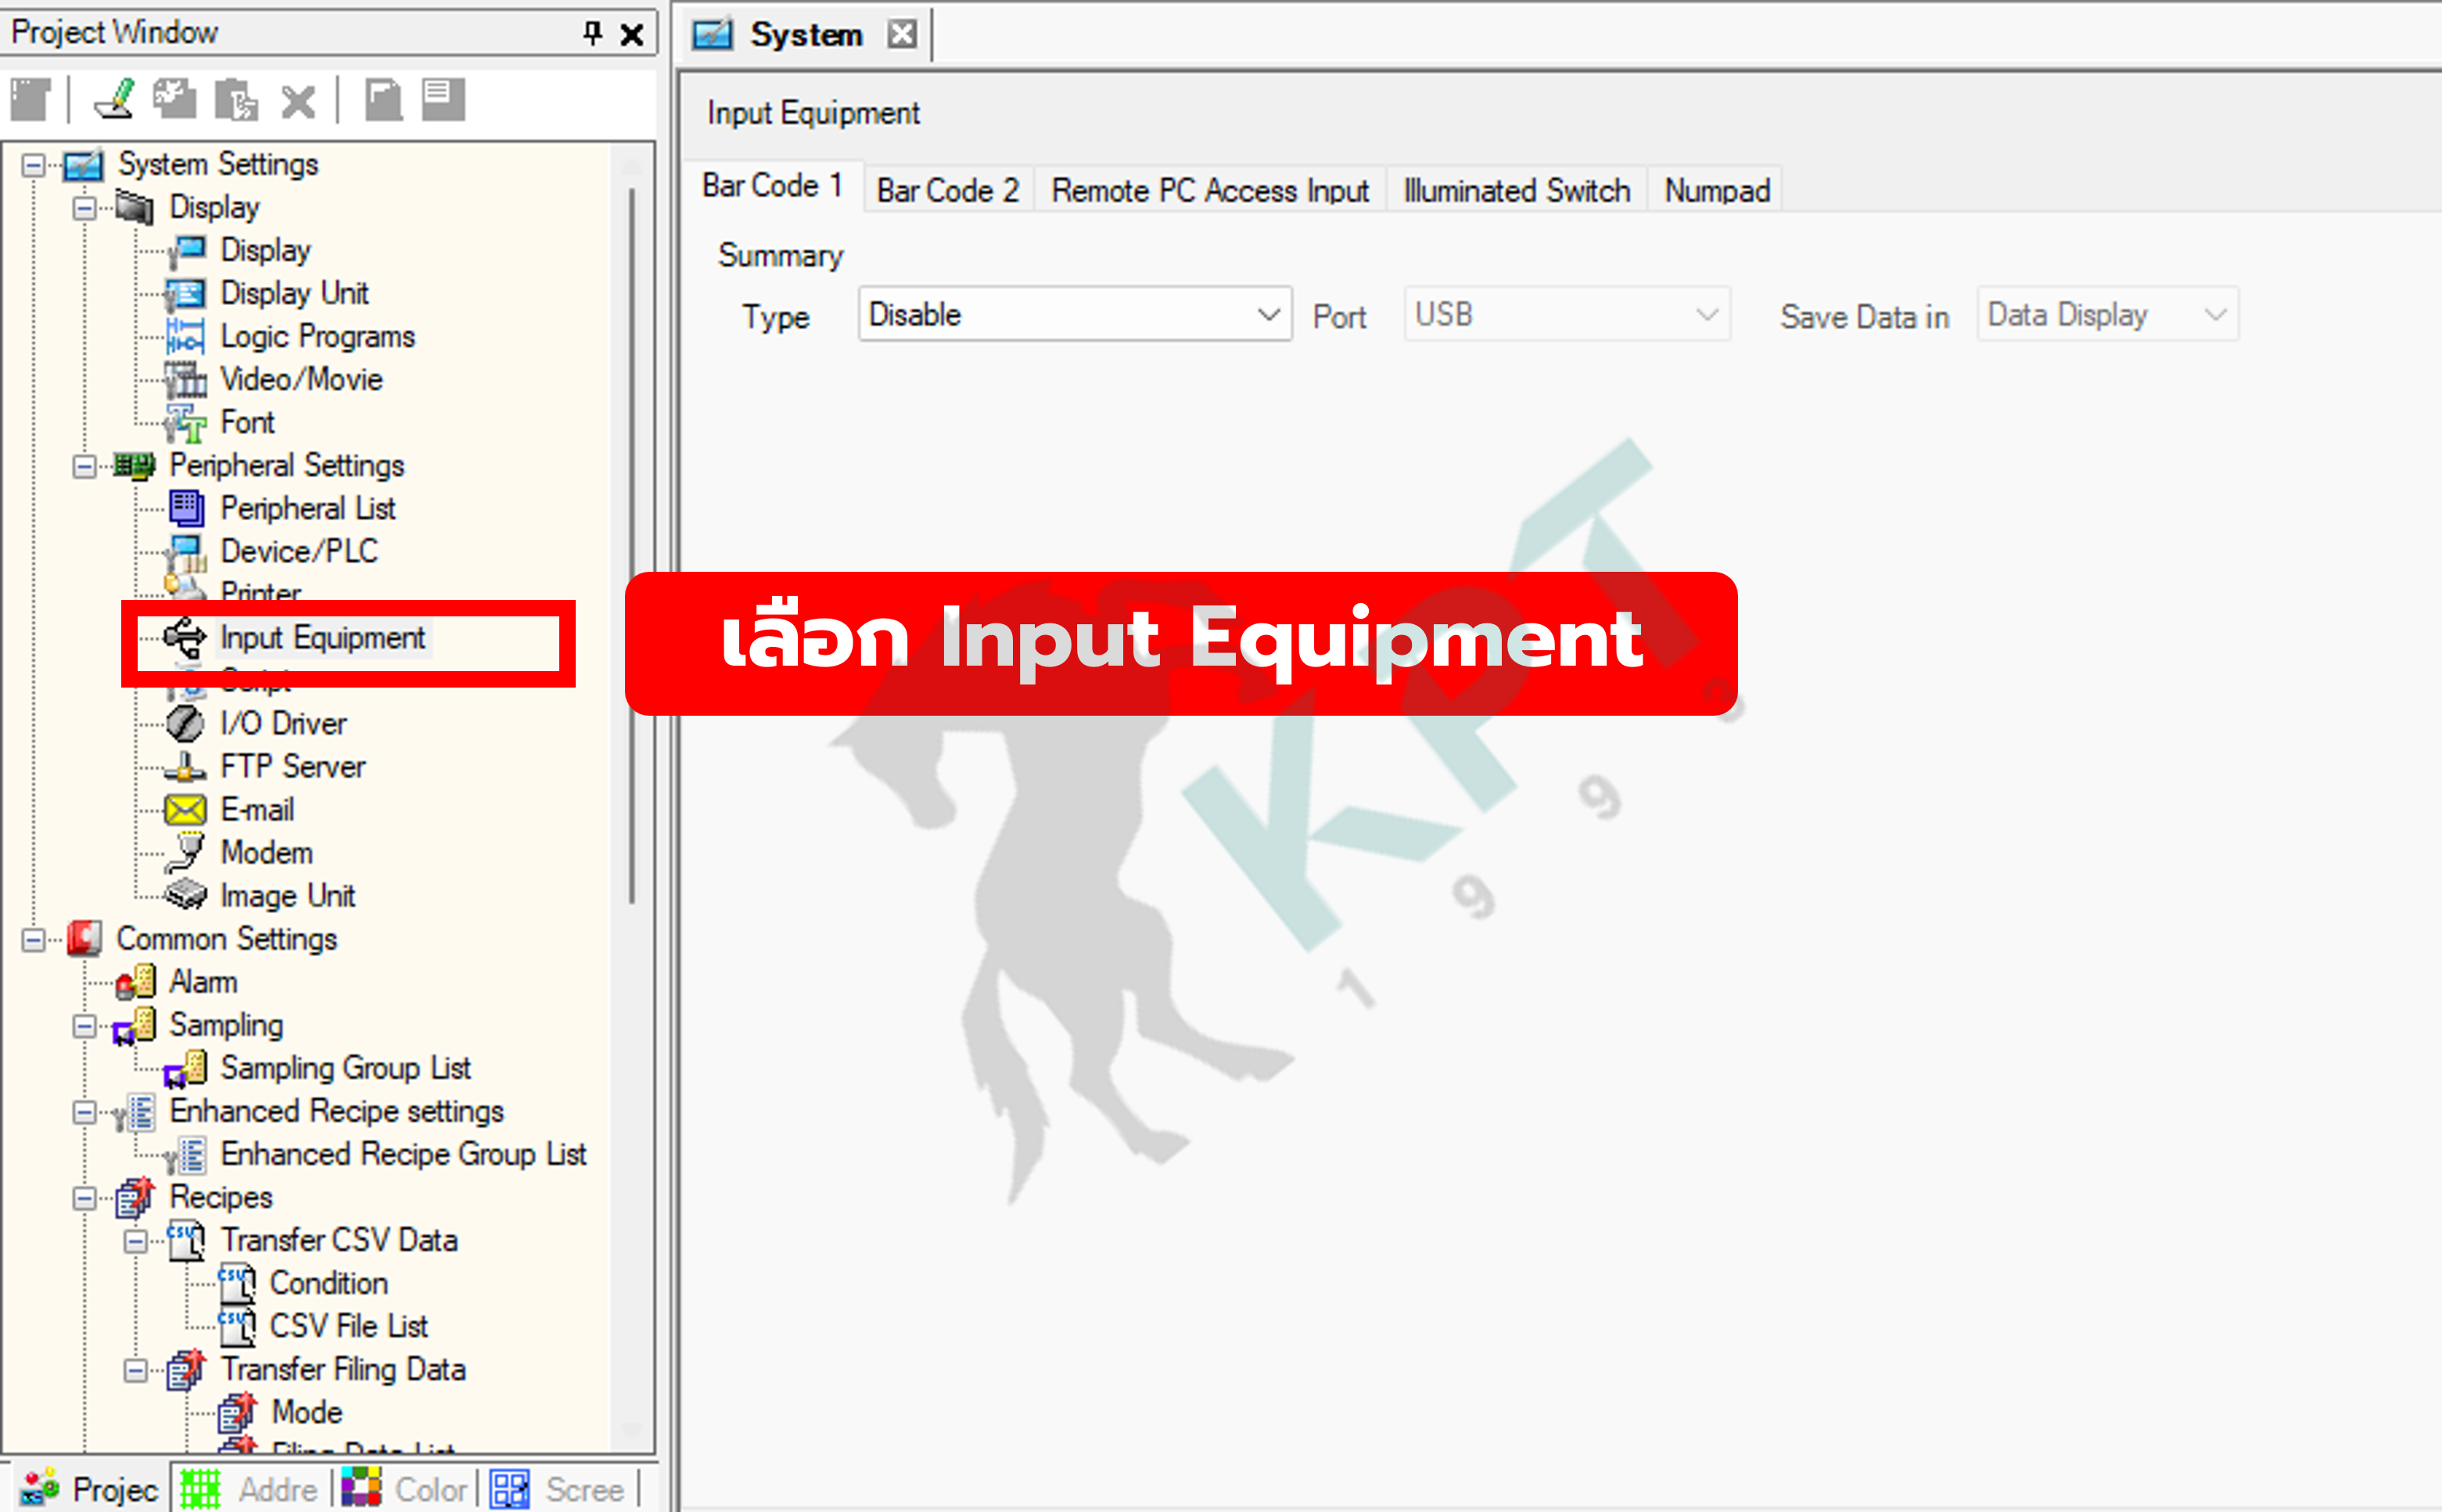Click the E-mail envelope icon
This screenshot has height=1512, width=2442.
185,810
